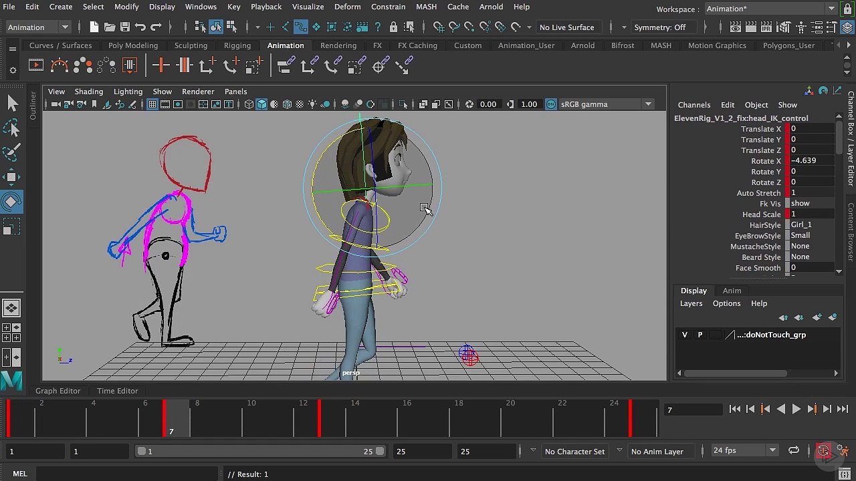Toggle wireframe display cube icon
856x481 pixels.
249,104
